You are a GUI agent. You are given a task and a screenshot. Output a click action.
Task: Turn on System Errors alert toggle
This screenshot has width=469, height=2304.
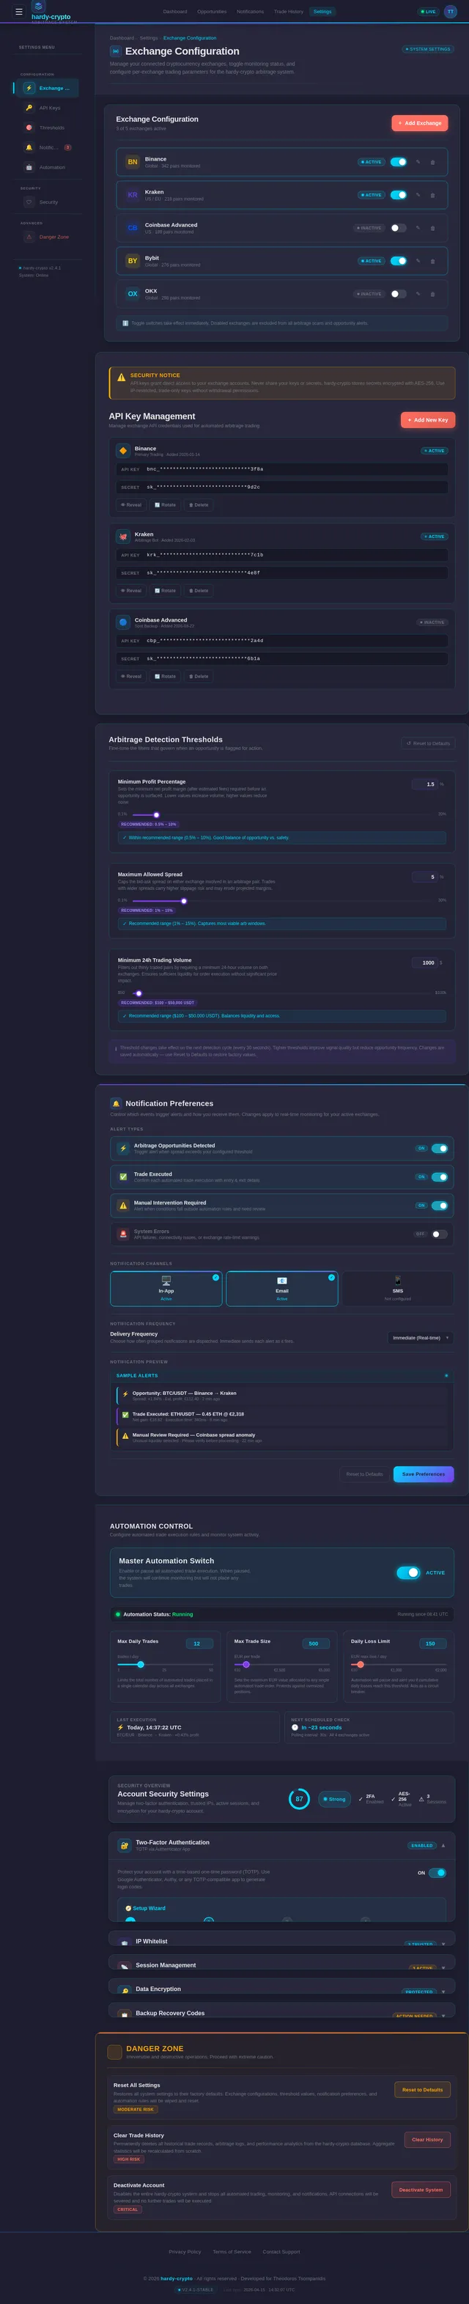(440, 1234)
